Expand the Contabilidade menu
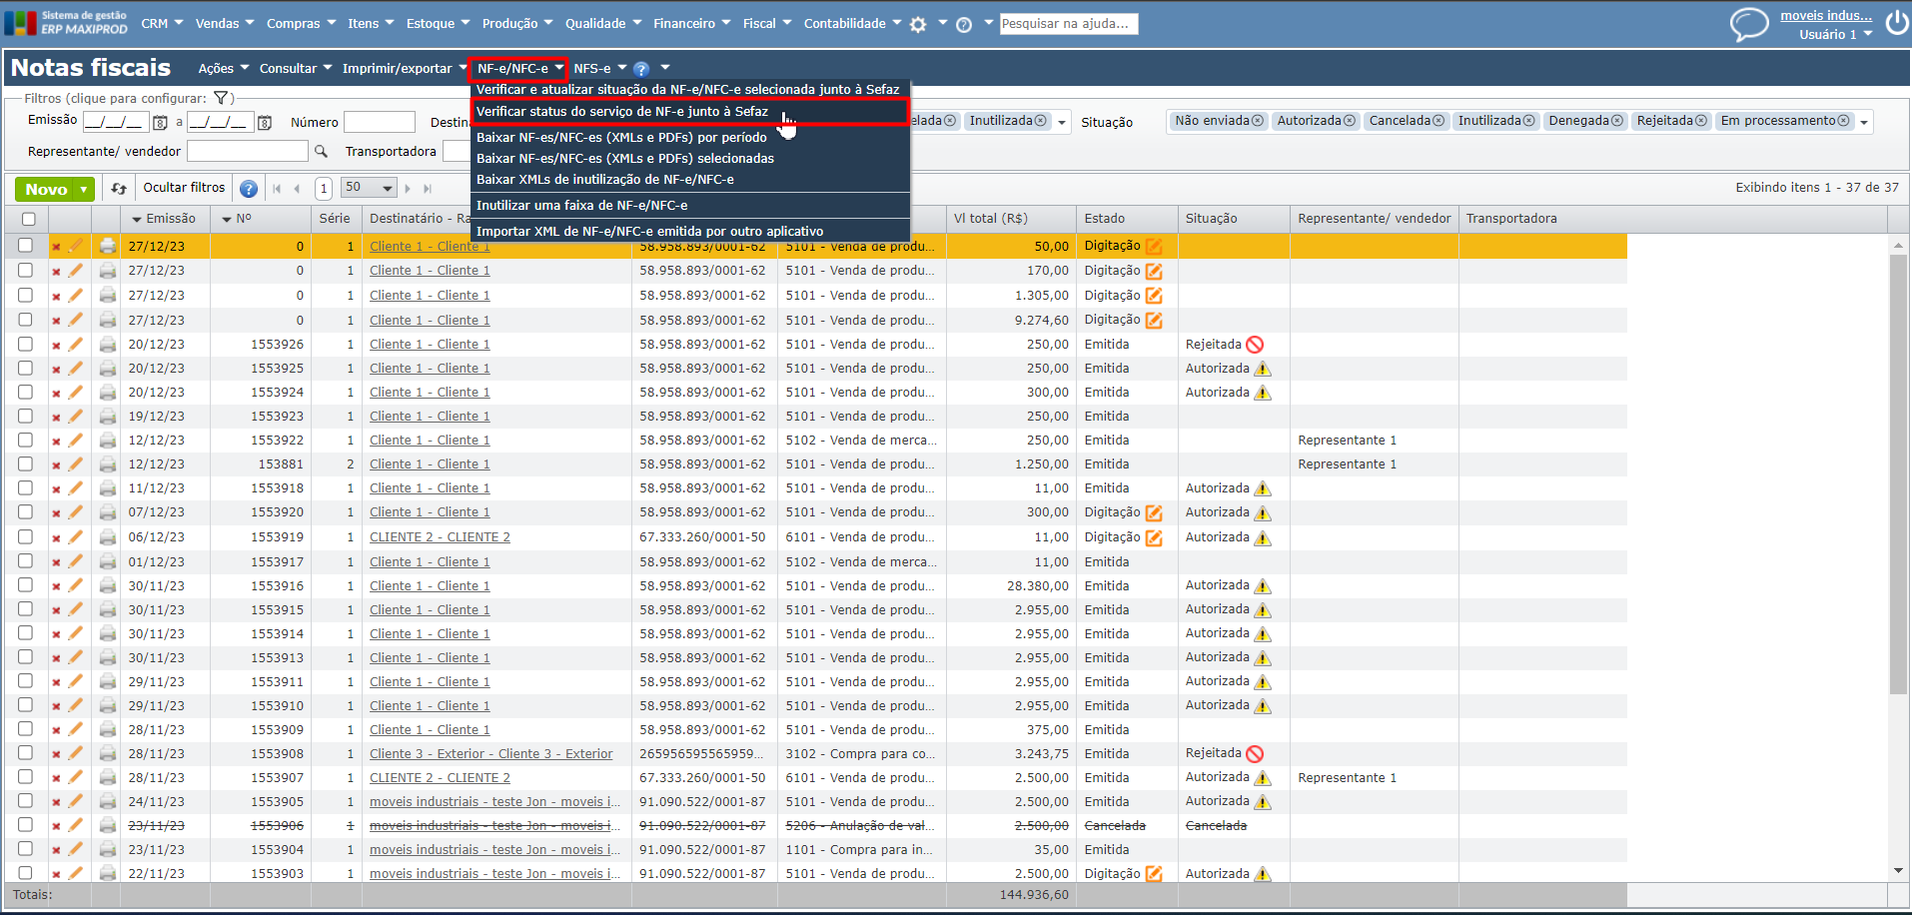This screenshot has height=915, width=1912. 852,23
